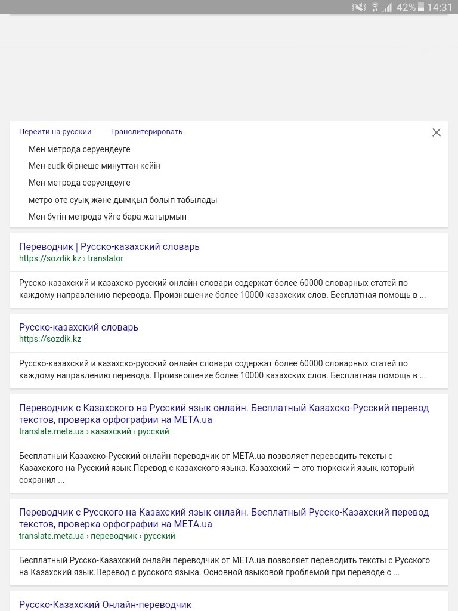The width and height of the screenshot is (458, 611).
Task: Open 'Переводчик | Русско-казахский словарь' result
Action: tap(110, 246)
